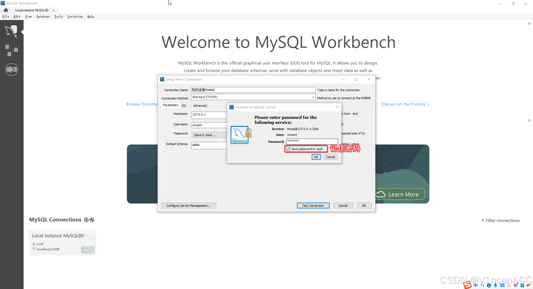Click the Username field containing vincent

[209, 125]
